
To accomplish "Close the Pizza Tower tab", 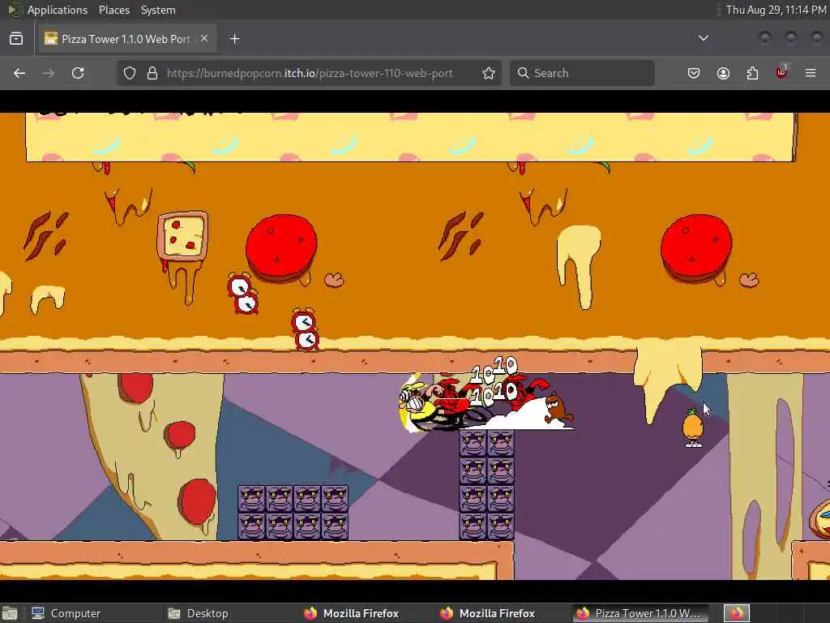I will pyautogui.click(x=204, y=39).
